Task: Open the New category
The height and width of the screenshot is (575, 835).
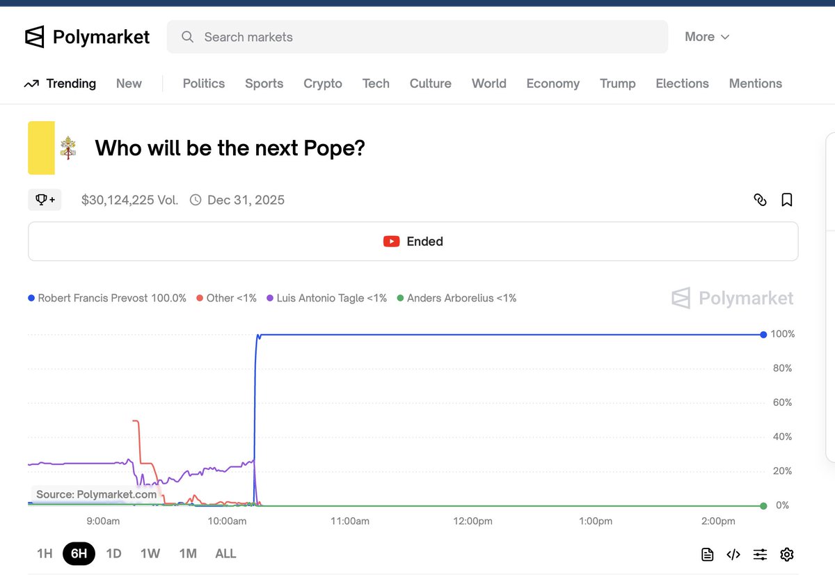Action: pyautogui.click(x=129, y=84)
